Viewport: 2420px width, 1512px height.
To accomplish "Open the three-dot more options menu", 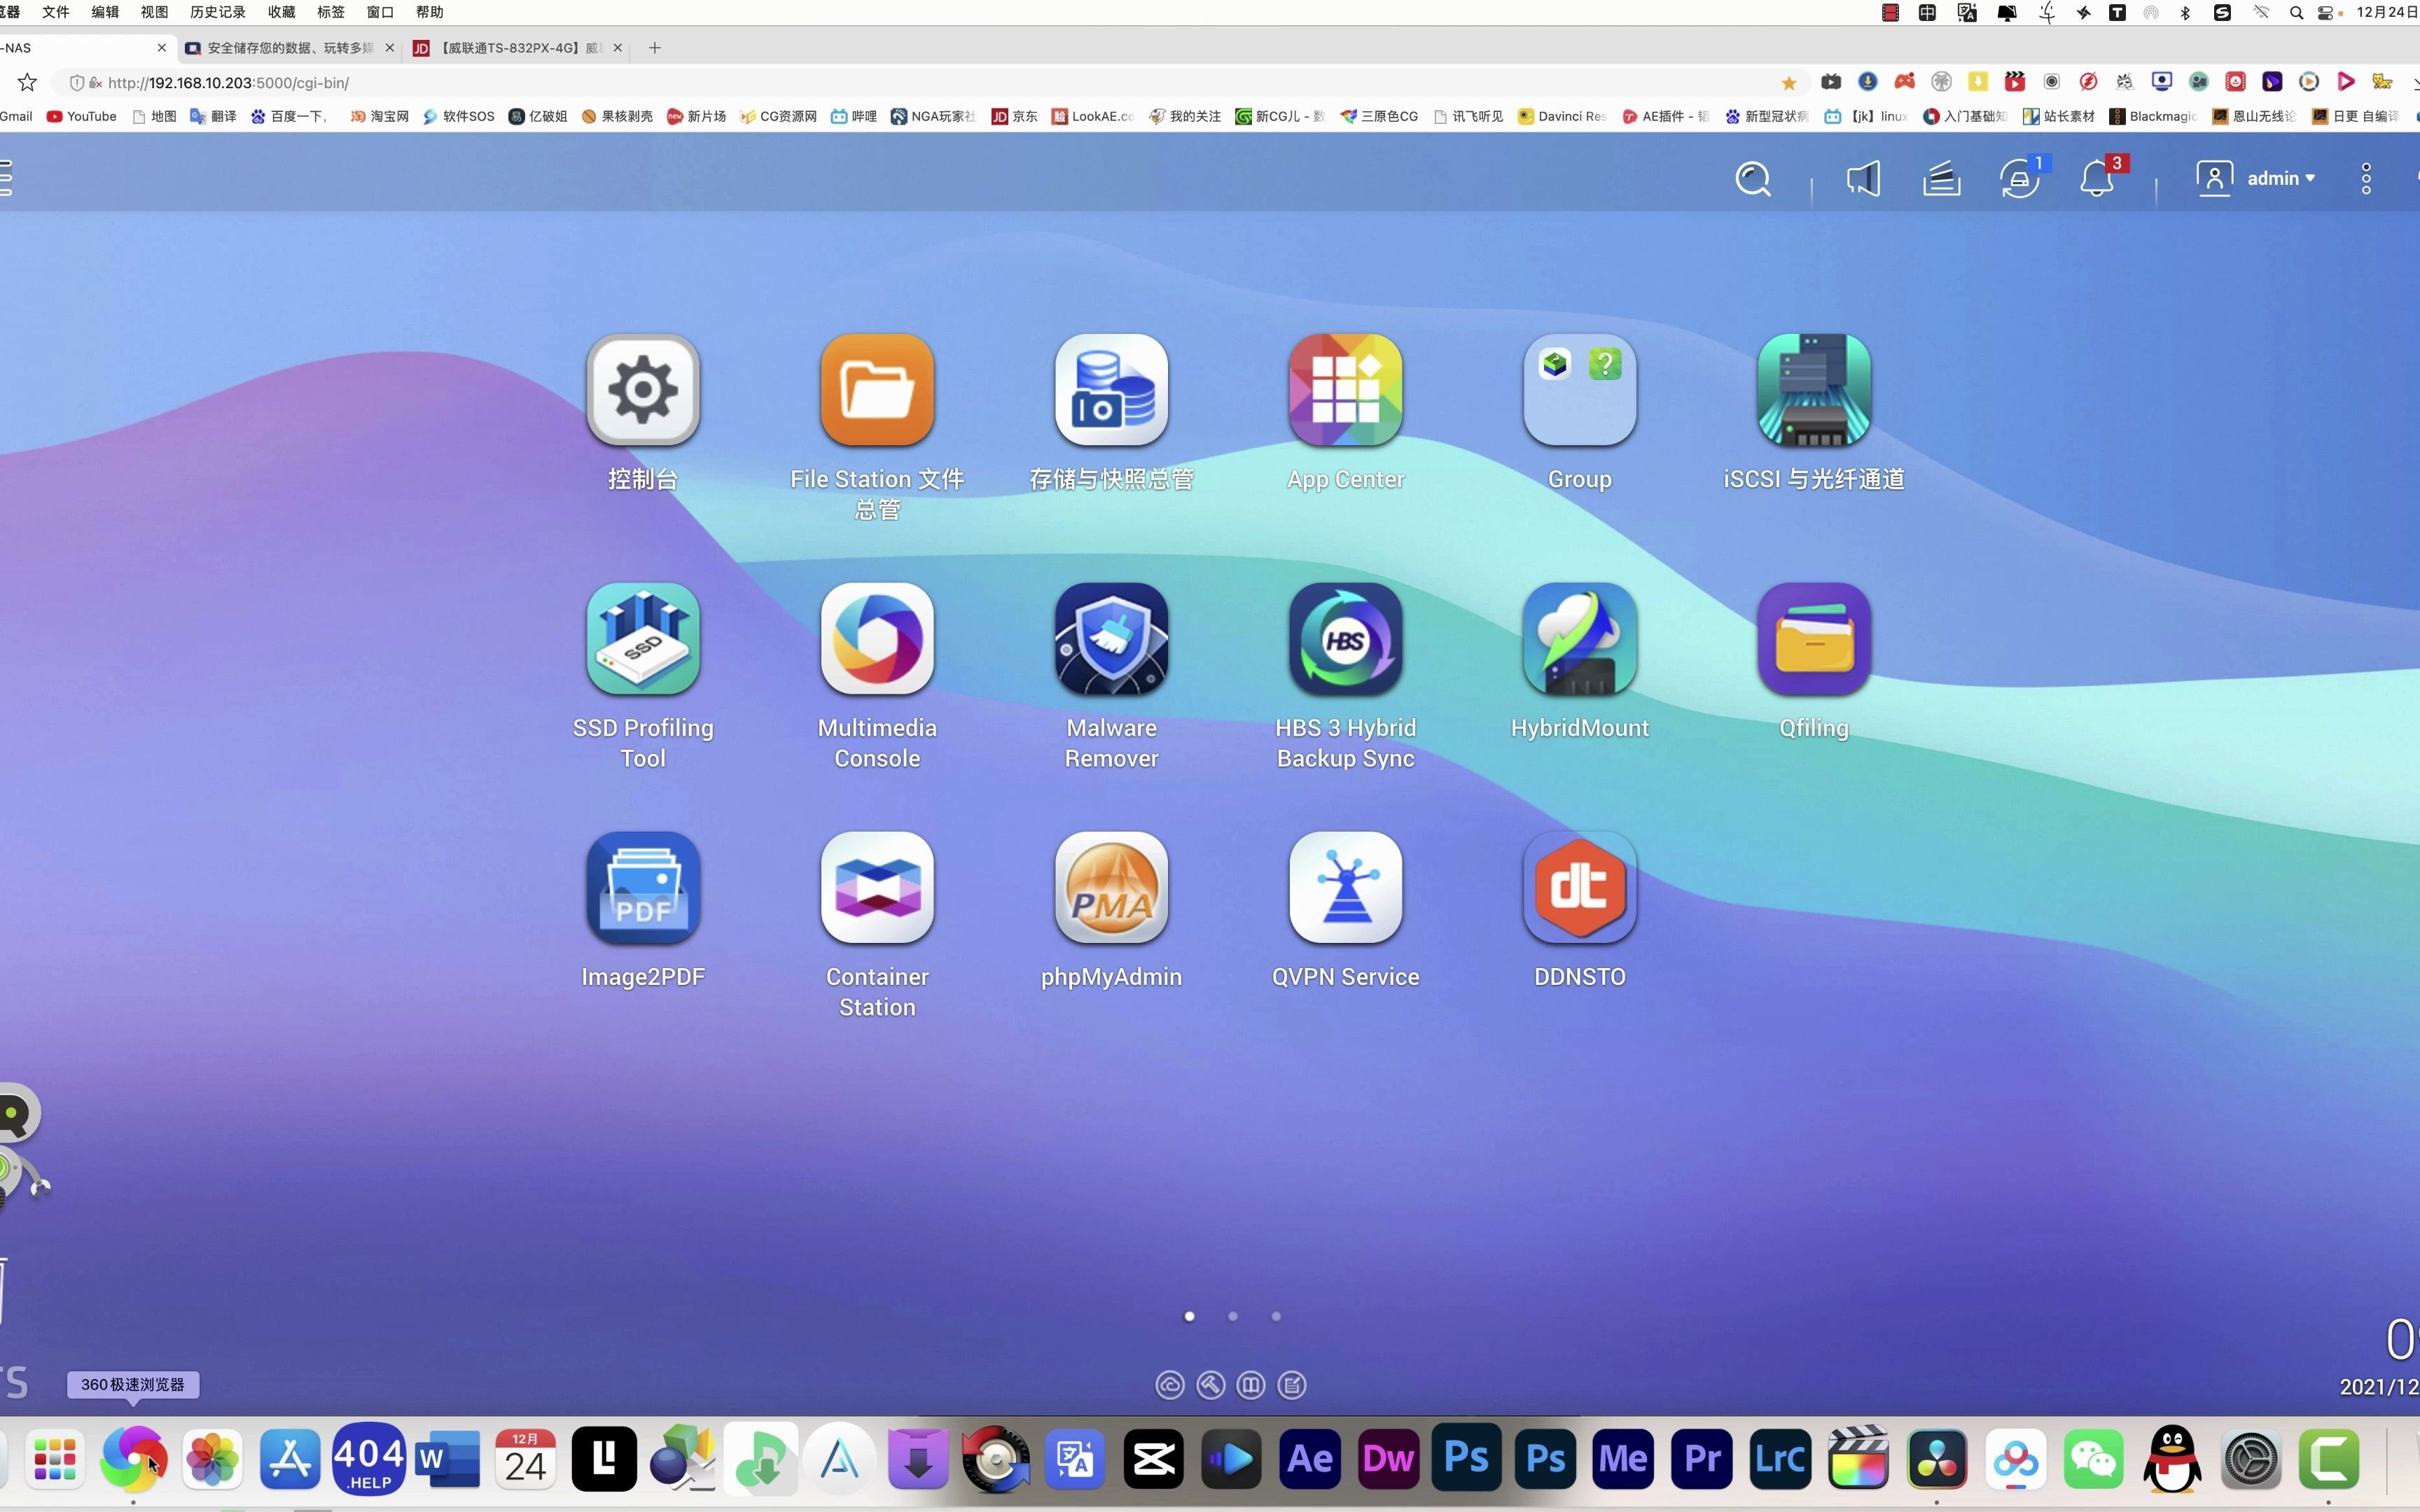I will pos(2366,179).
